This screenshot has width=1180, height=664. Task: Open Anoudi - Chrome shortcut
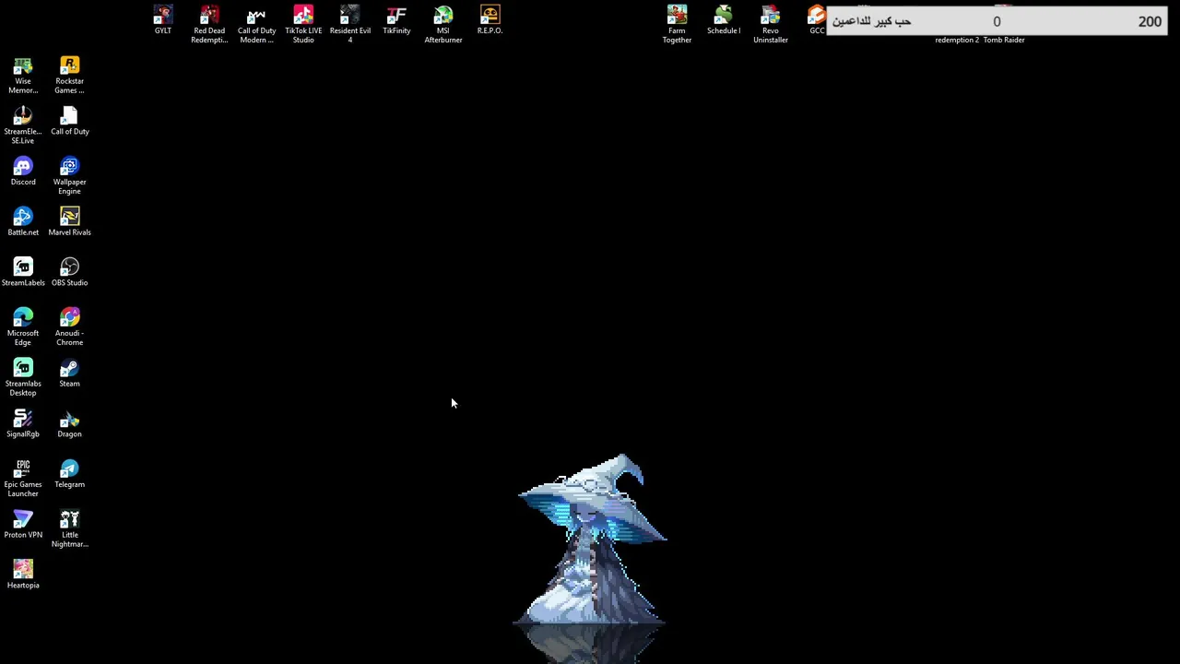(x=69, y=327)
